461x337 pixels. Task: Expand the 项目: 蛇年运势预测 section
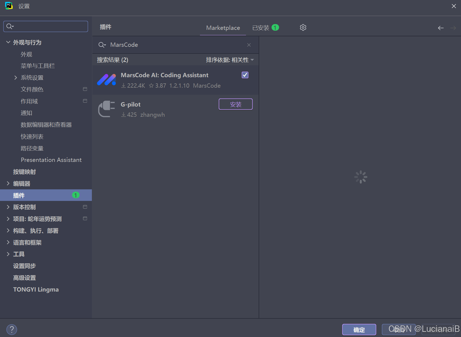pos(8,219)
